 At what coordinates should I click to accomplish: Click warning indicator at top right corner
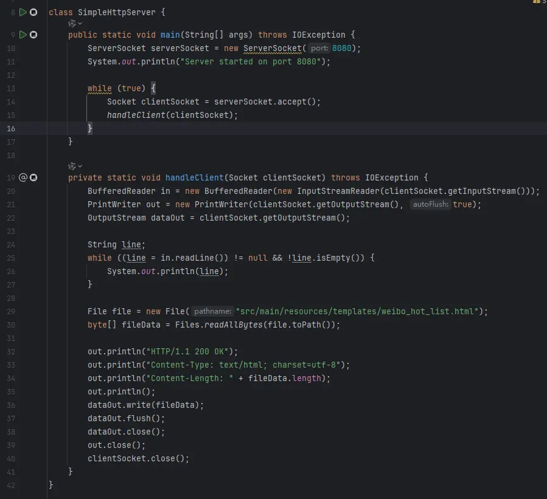click(537, 1)
